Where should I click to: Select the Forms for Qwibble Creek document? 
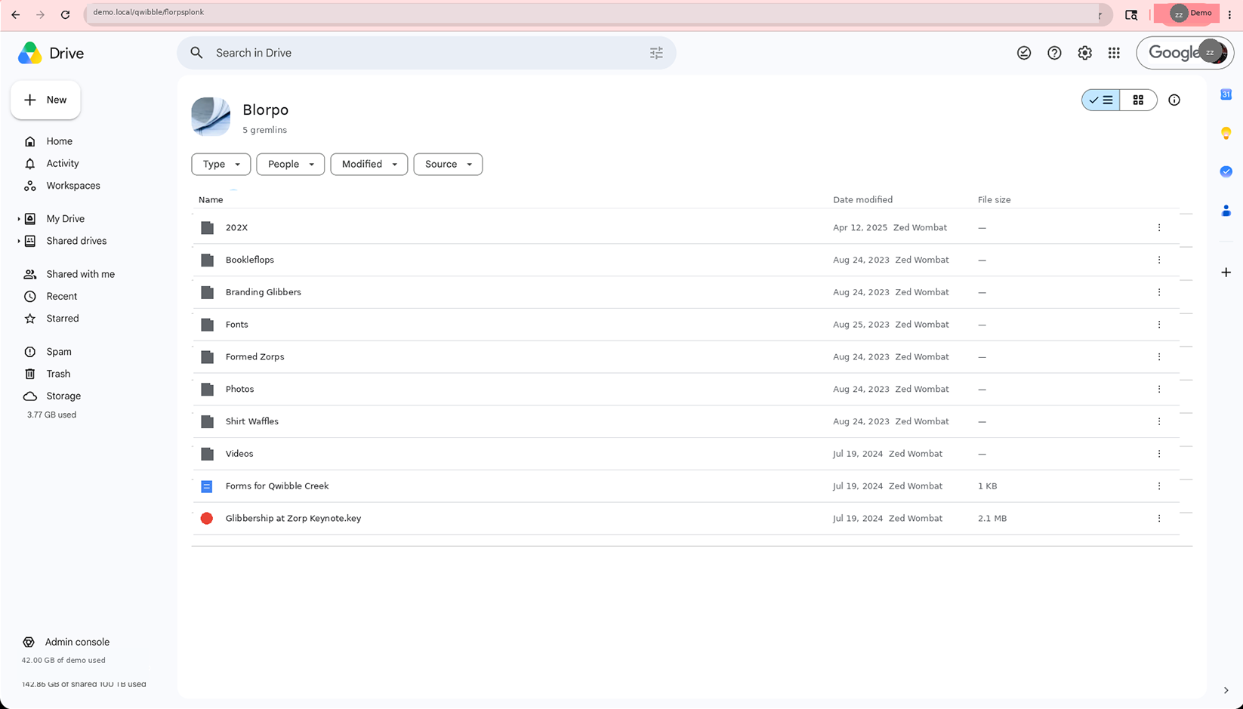point(686,486)
